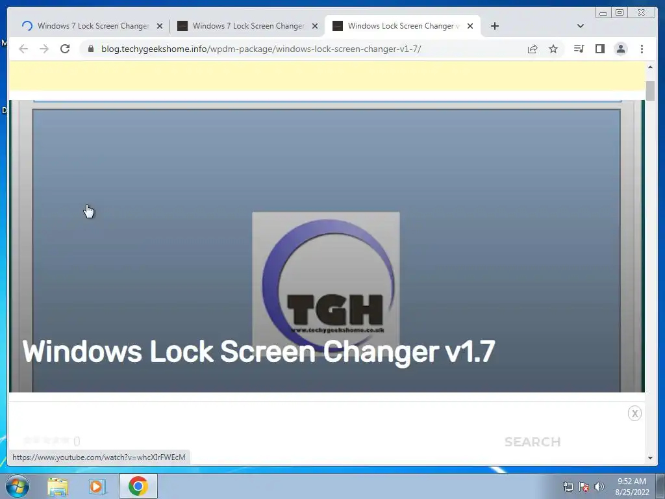
Task: Click the page scrollbar up arrow
Action: tap(650, 67)
